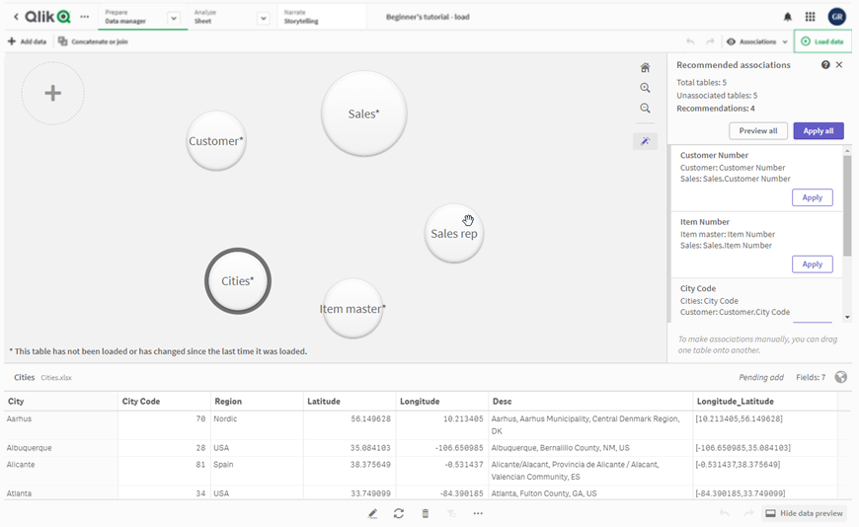
Task: Apply the Customer Number association
Action: click(813, 197)
